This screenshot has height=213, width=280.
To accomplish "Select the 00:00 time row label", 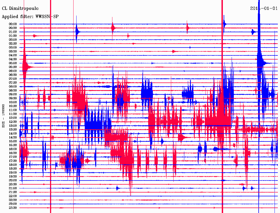I will click(x=13, y=24).
